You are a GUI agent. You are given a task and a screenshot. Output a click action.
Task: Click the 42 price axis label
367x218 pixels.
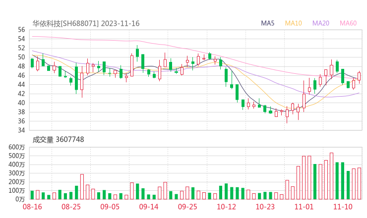[21, 94]
